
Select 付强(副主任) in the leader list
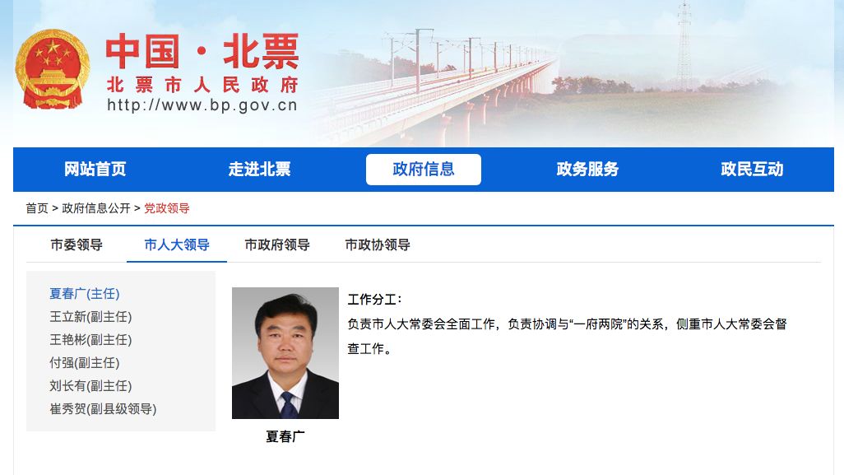coord(85,363)
